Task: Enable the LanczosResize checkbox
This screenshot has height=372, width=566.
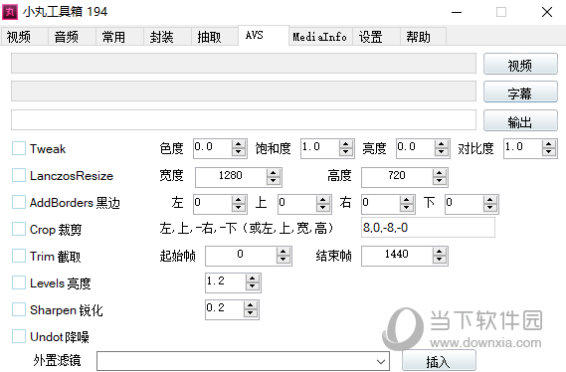Action: pyautogui.click(x=19, y=175)
